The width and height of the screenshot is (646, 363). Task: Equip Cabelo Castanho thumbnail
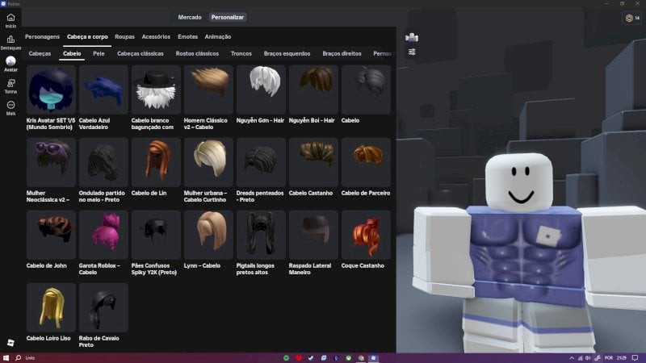[x=313, y=162]
